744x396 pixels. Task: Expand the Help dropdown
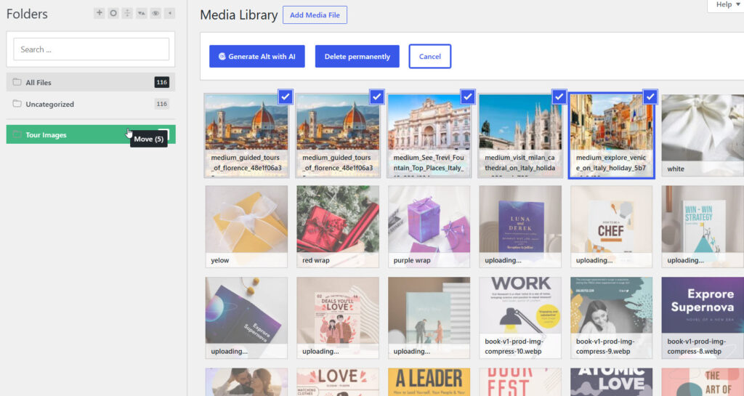(727, 5)
